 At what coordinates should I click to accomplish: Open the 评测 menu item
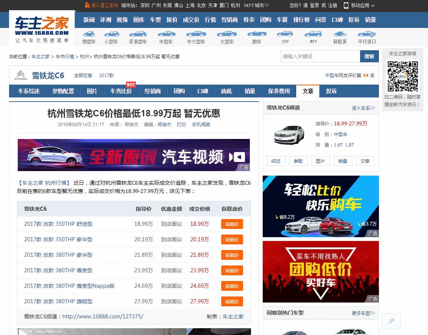point(106,20)
